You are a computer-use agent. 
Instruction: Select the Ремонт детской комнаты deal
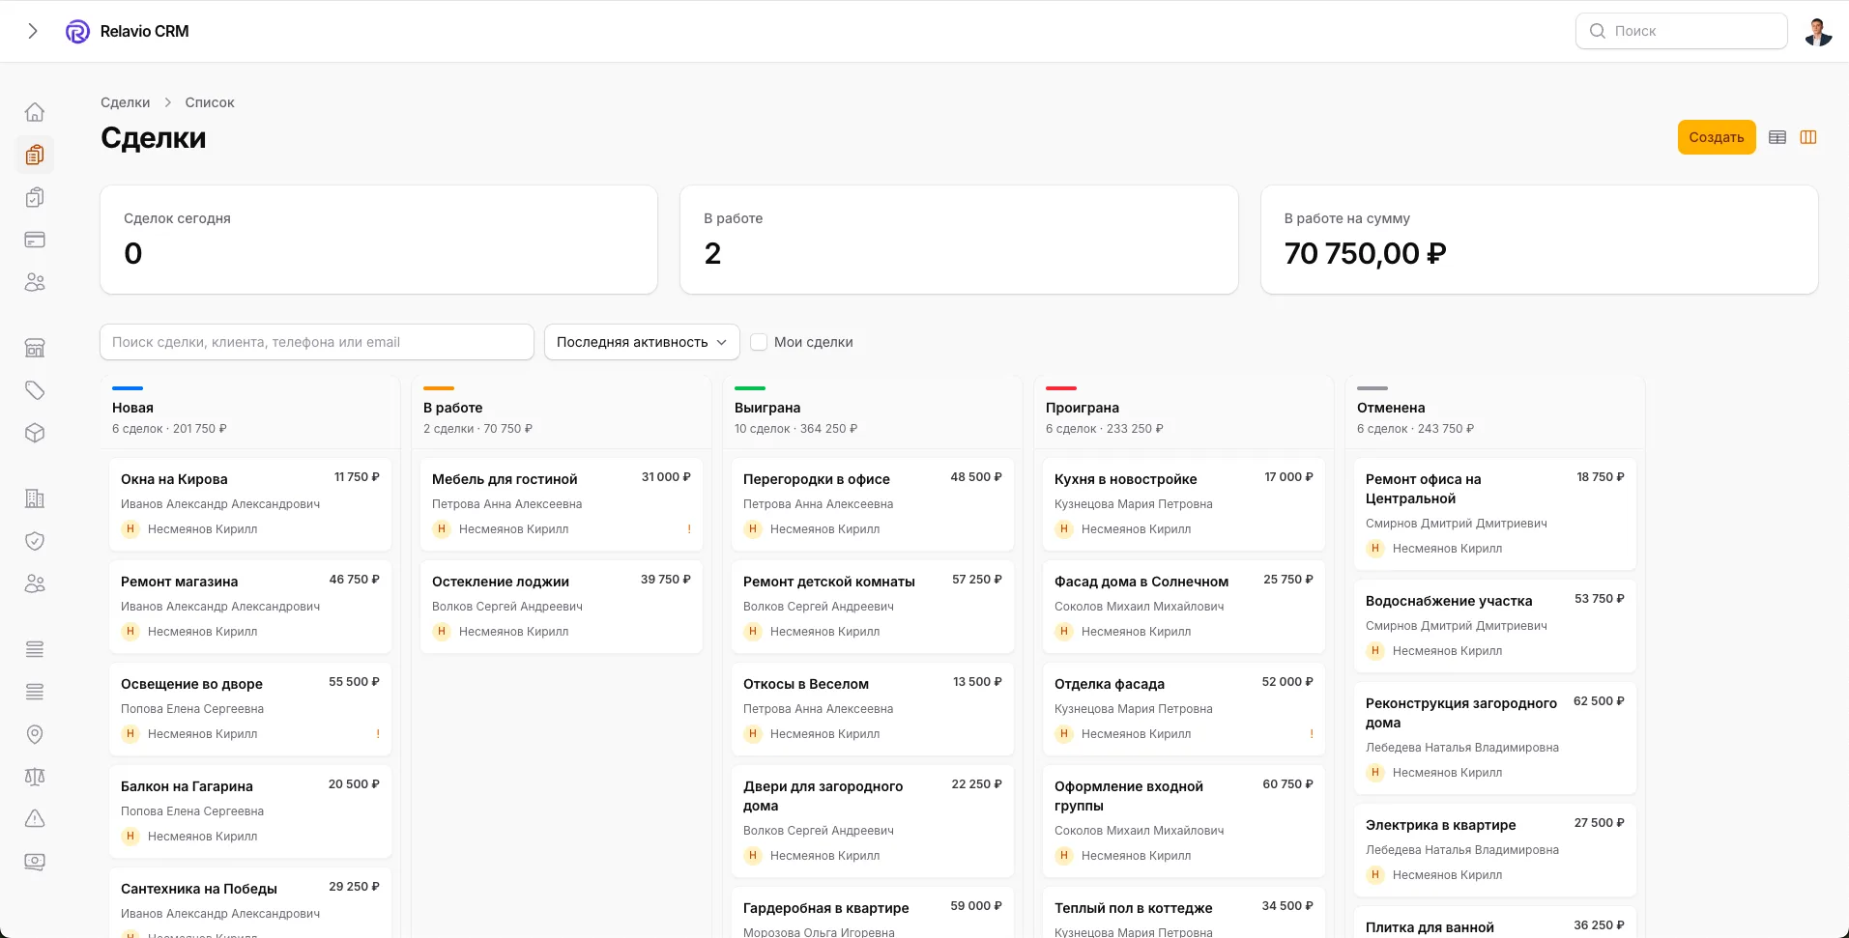coord(873,607)
